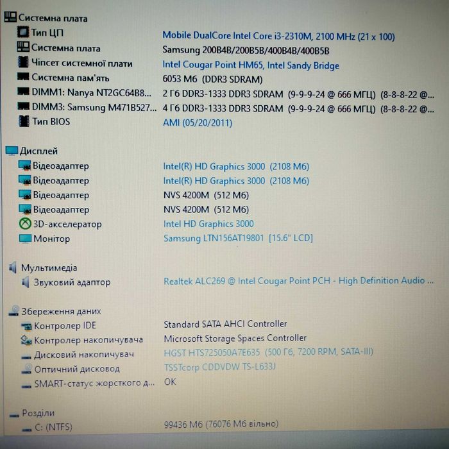Click the storage icon beside Збереження даних
The height and width of the screenshot is (449, 449).
click(14, 310)
